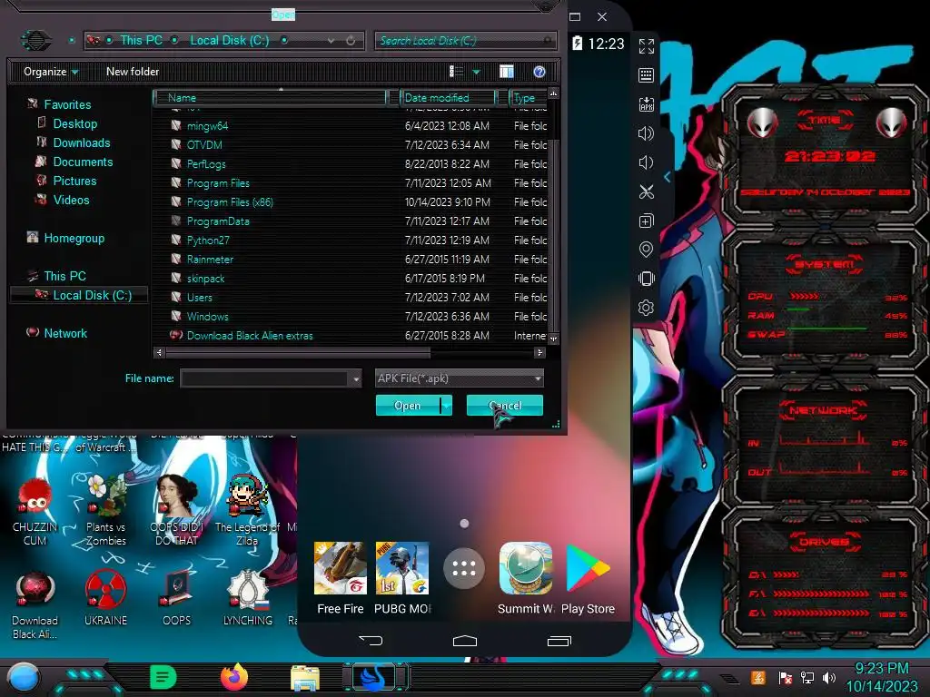The image size is (930, 697).
Task: Open Pictures in the navigation pane
Action: 74,181
